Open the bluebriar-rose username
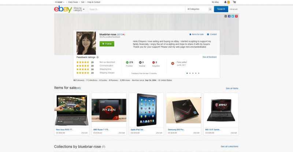 (x=108, y=35)
